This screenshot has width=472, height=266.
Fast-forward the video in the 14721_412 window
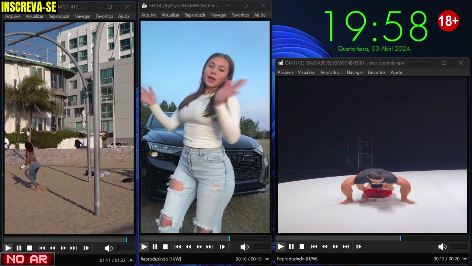tap(63, 248)
